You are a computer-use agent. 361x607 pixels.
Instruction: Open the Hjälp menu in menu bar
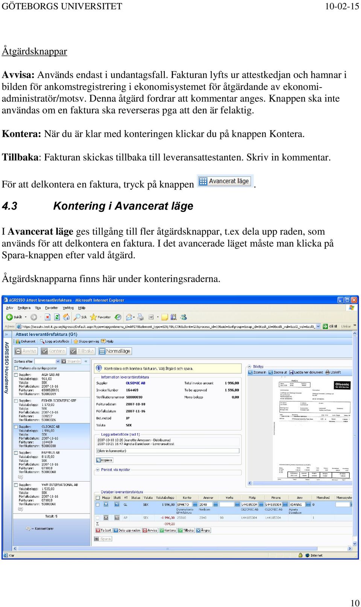click(x=82, y=308)
